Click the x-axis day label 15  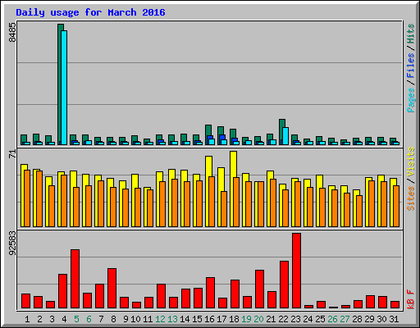pos(197,319)
